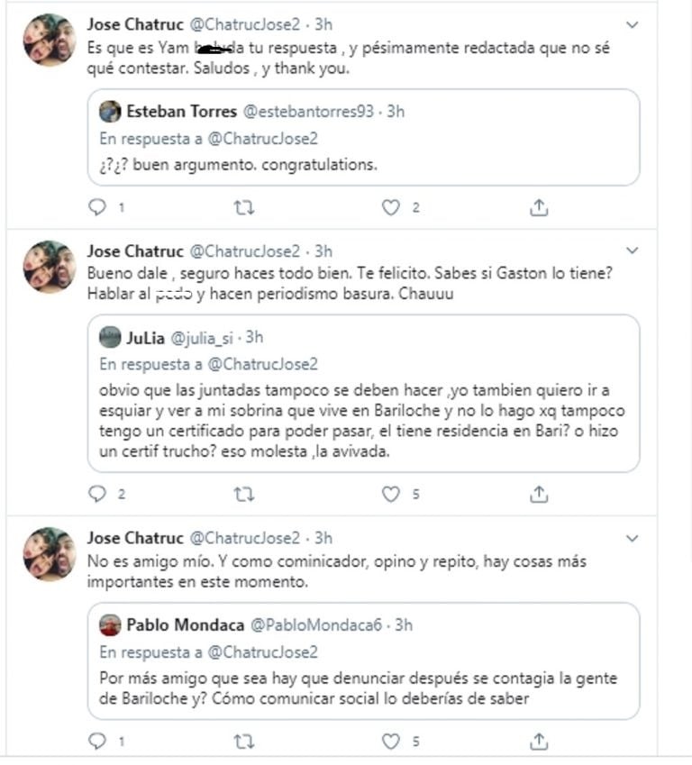This screenshot has height=765, width=692.
Task: Share the tweet quoting Esteban Torres
Action: pyautogui.click(x=539, y=207)
